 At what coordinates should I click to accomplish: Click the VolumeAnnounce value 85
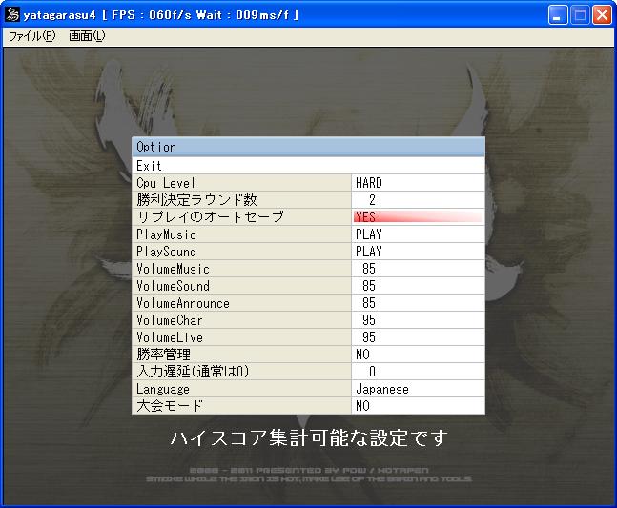[418, 303]
